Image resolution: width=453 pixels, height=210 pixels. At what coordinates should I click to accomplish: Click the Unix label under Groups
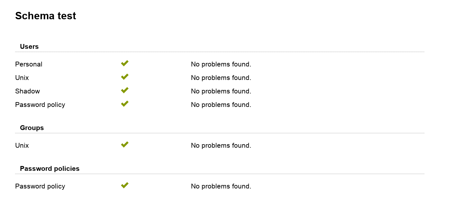[x=22, y=145]
